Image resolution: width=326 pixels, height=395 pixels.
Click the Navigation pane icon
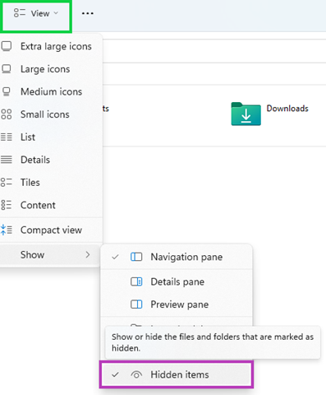(x=136, y=257)
